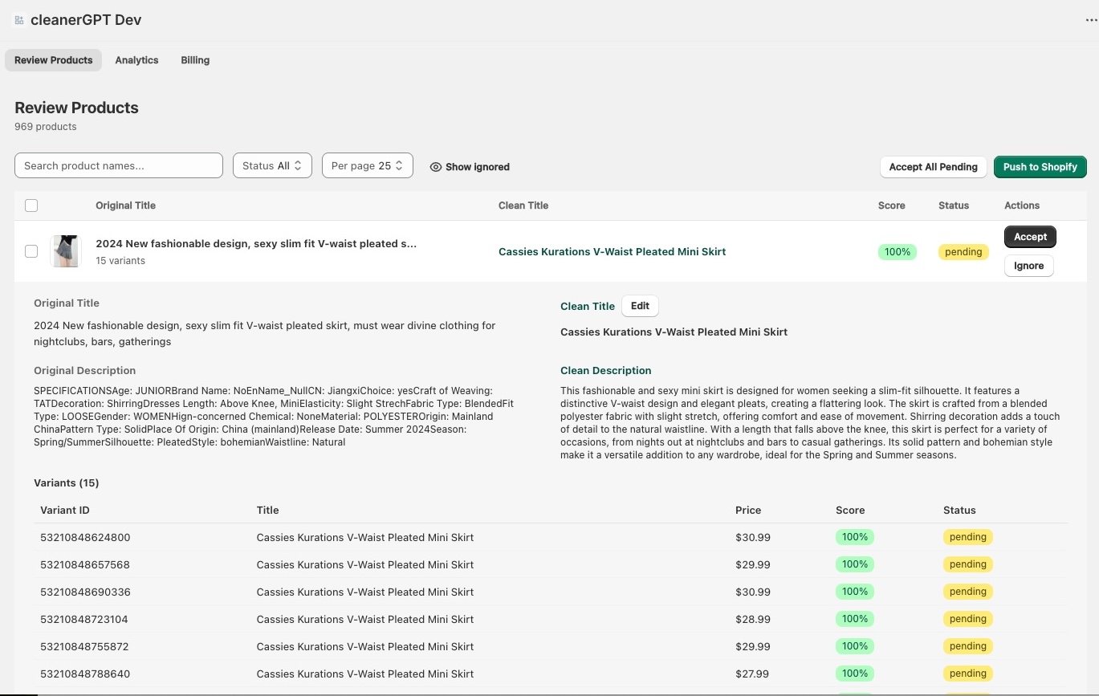Switch to the Billing tab
1099x696 pixels.
pos(195,60)
